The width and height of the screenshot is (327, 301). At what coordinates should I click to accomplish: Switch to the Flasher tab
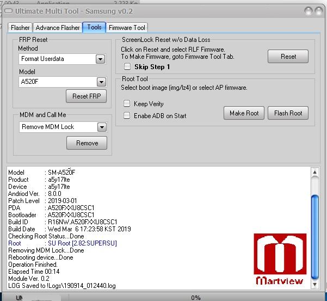click(x=20, y=28)
